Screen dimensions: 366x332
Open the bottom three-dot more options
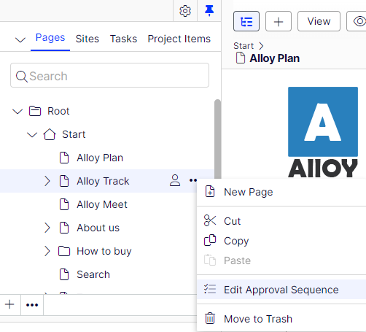(32, 304)
